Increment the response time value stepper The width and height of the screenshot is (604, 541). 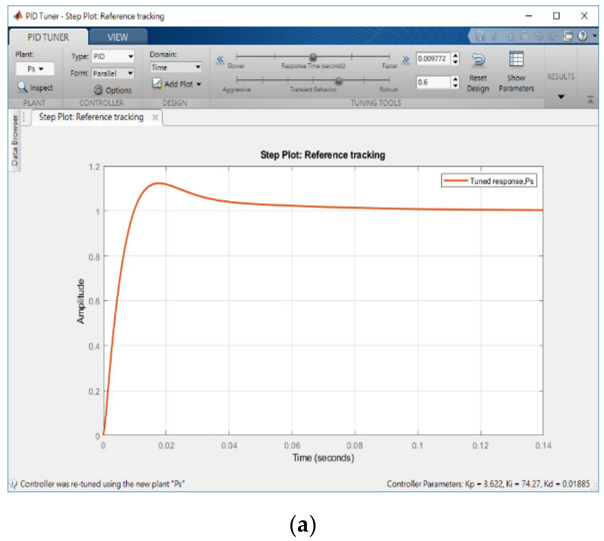click(455, 55)
